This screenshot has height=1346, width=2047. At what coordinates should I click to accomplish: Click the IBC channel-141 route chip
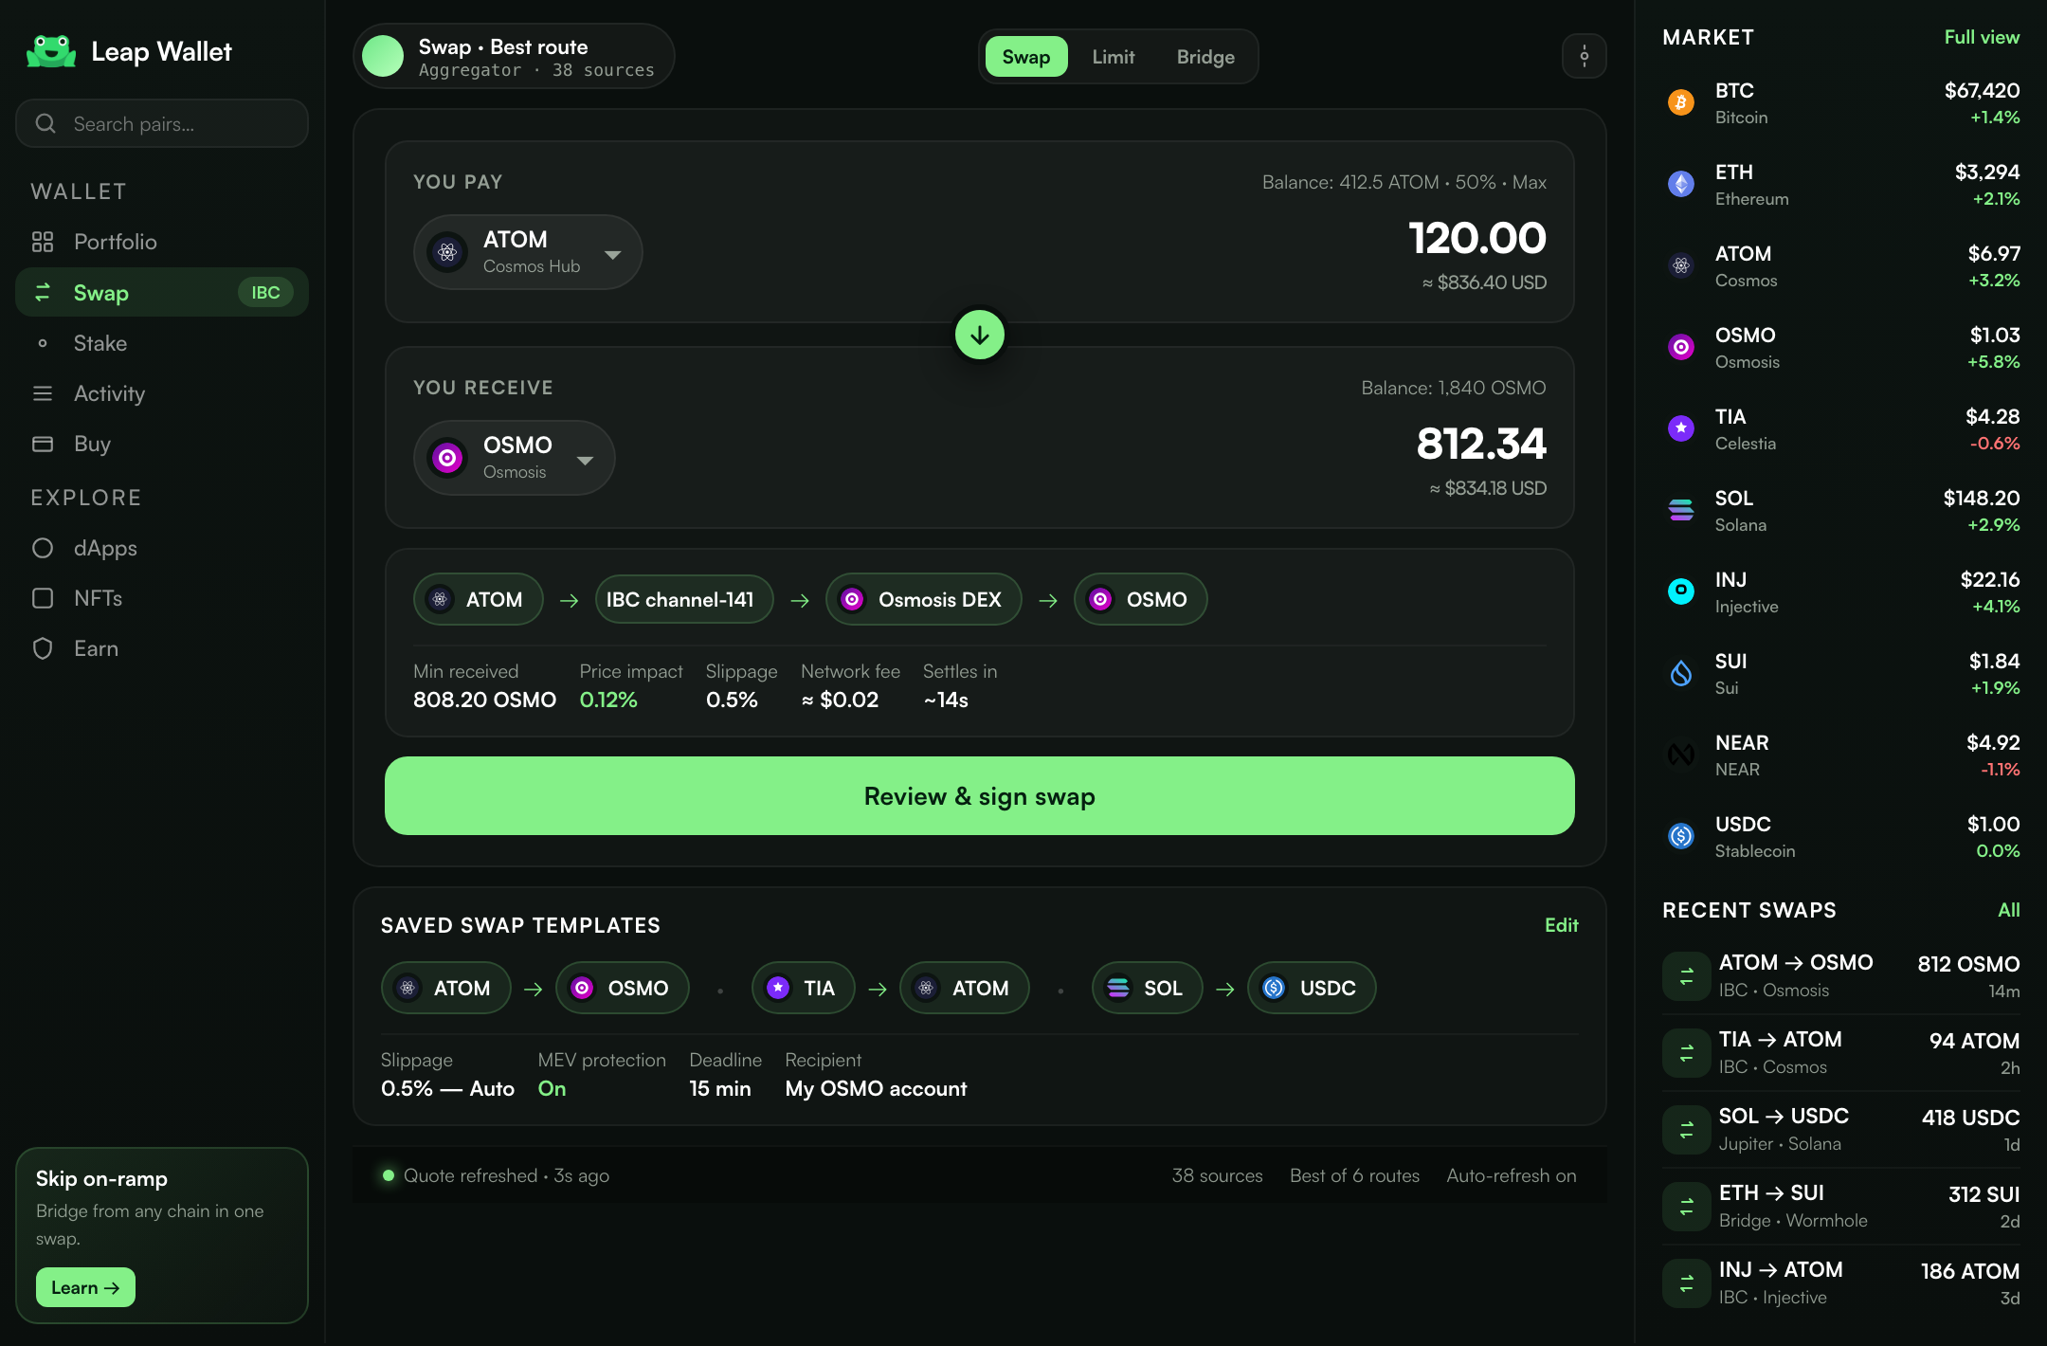(x=684, y=599)
